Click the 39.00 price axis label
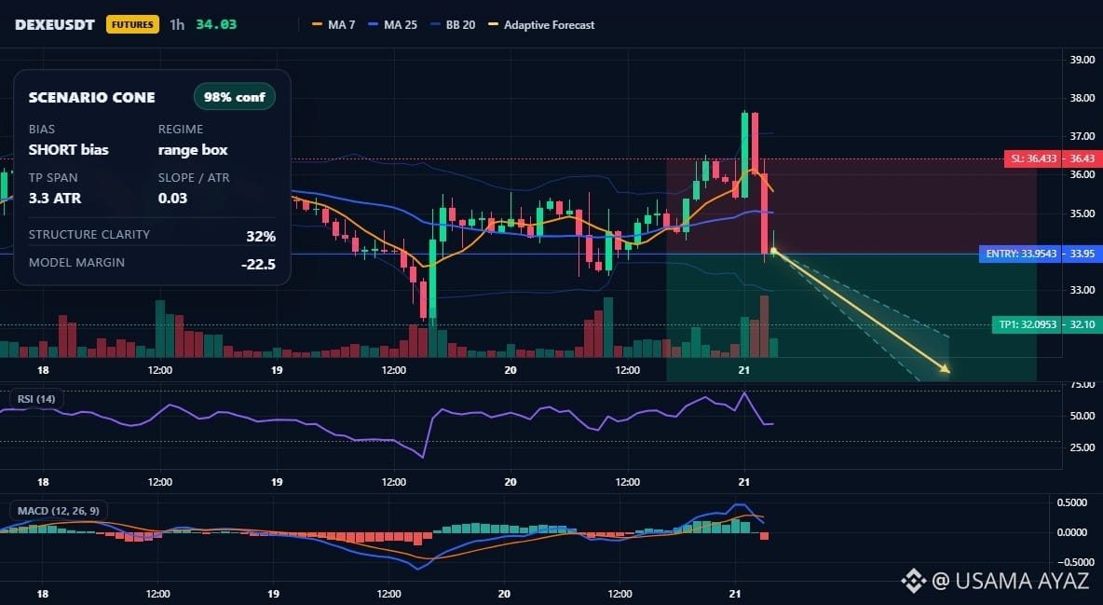 click(x=1082, y=60)
